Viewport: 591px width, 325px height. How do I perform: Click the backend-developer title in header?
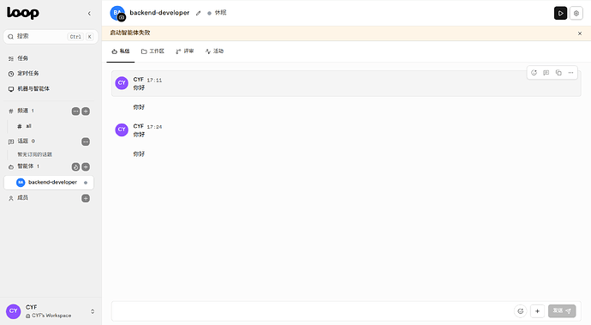(159, 13)
